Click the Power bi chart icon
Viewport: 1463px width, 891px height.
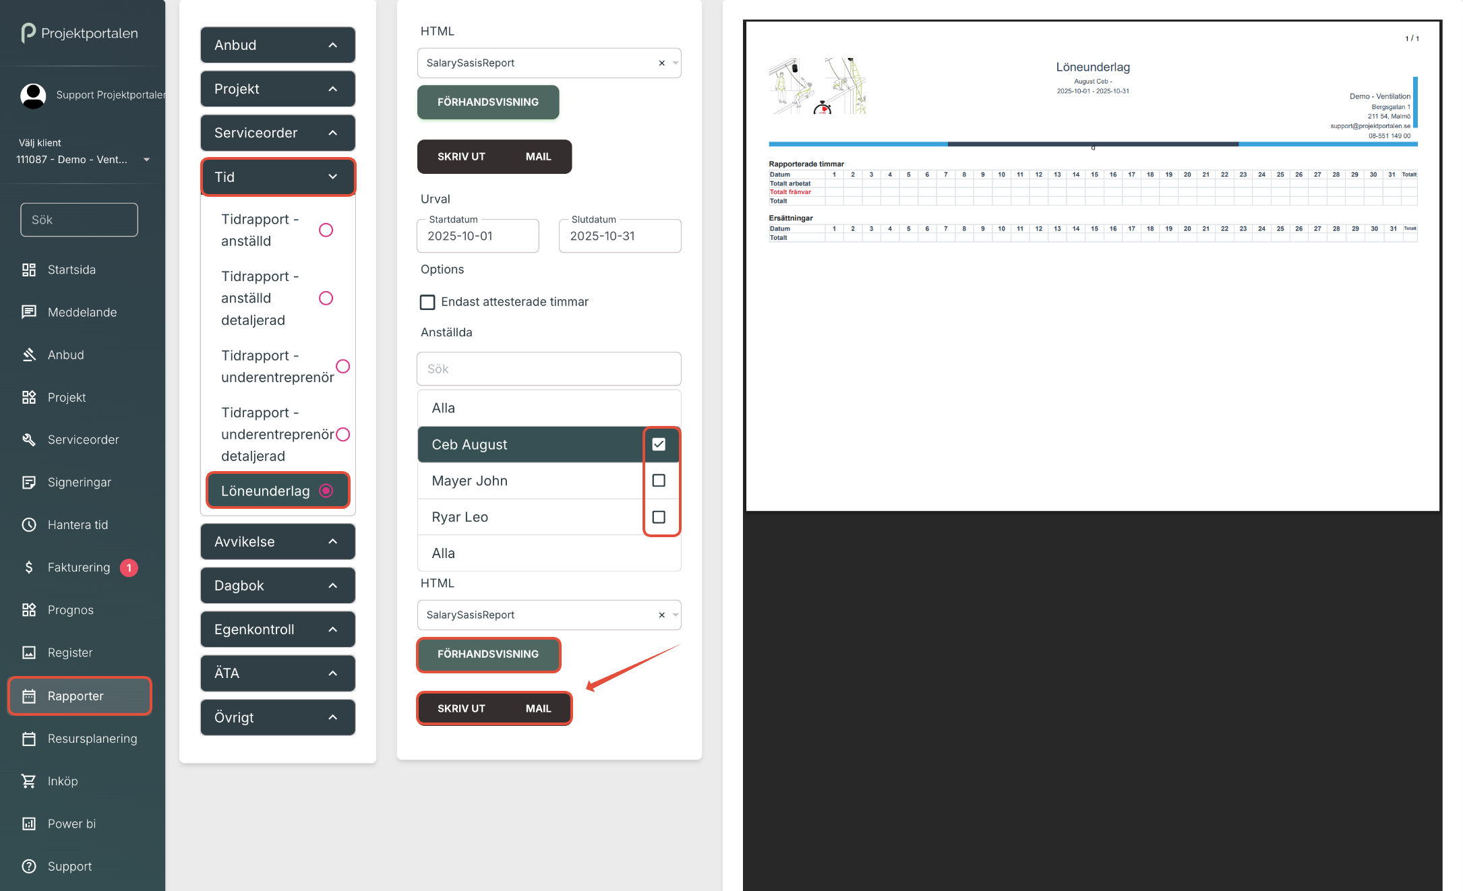[28, 823]
